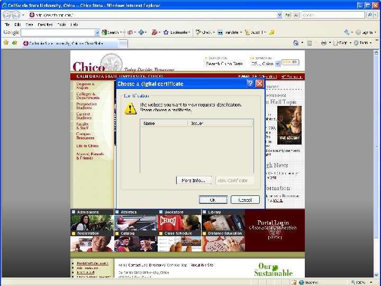Select the California State University, Chico tab
This screenshot has width=381, height=286.
pos(70,43)
